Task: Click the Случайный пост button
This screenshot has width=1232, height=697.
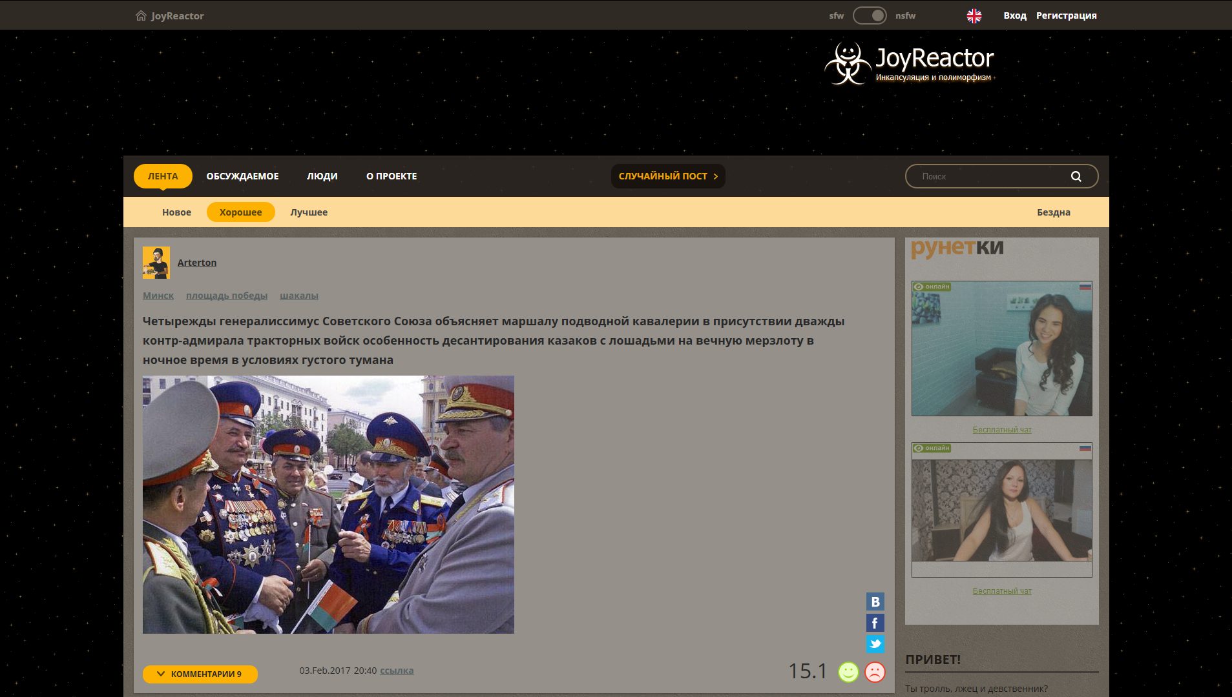Action: [x=668, y=176]
